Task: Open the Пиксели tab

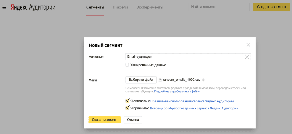Action: point(120,7)
